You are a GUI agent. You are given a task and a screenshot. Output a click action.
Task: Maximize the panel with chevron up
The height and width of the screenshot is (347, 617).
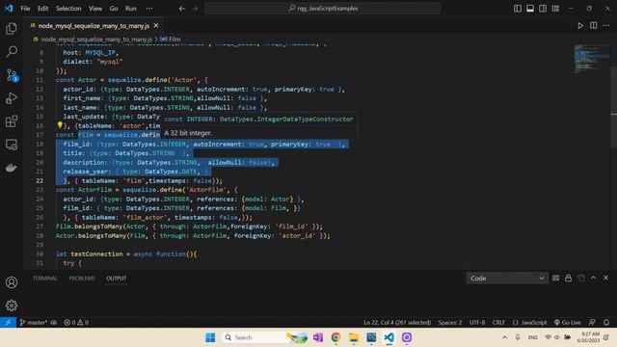pyautogui.click(x=594, y=279)
